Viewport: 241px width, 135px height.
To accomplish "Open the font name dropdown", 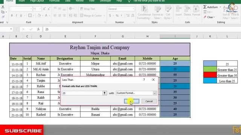I will click(x=31, y=9).
